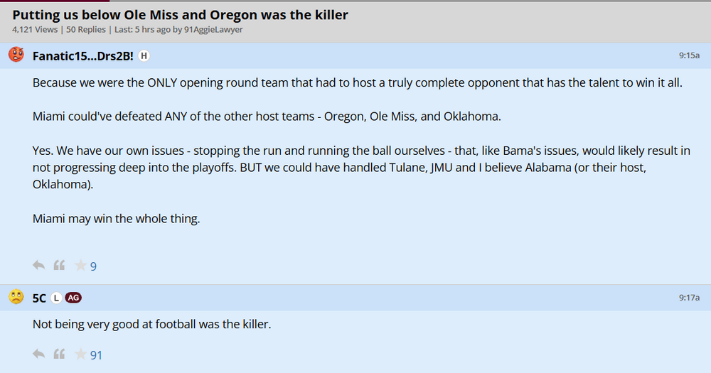711x373 pixels.
Task: Quote Fanatic15...Drs2B!'s post about Miami
Action: coord(60,266)
